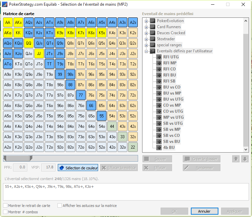Click the arrow icon beside MP vs UTG
The image size is (252, 217).
pyautogui.click(x=159, y=117)
